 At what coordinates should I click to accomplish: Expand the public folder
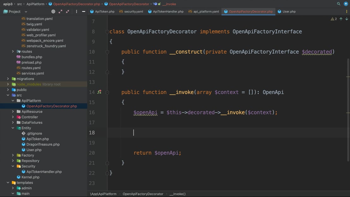[x=8, y=90]
